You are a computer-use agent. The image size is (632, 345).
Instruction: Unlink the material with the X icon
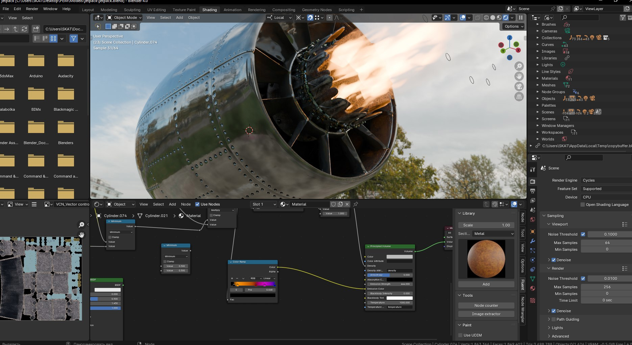[347, 204]
